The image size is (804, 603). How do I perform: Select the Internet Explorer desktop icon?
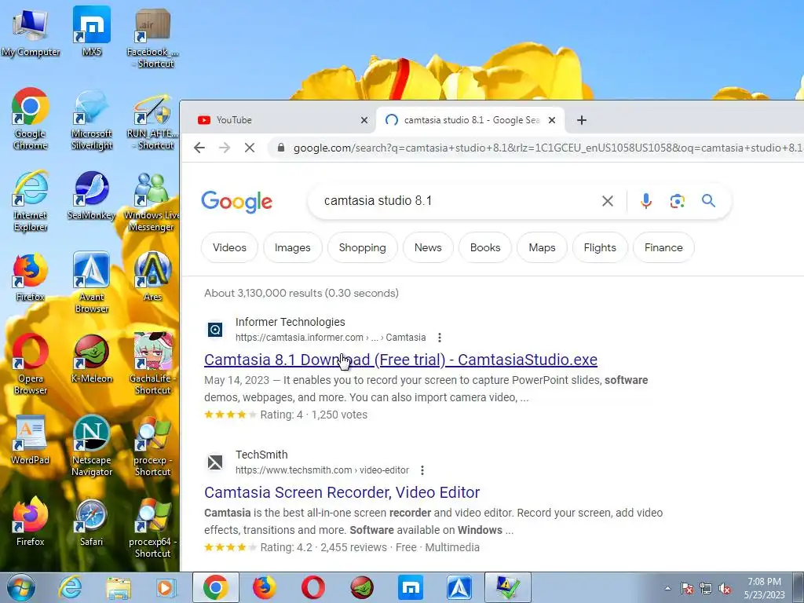pos(31,201)
